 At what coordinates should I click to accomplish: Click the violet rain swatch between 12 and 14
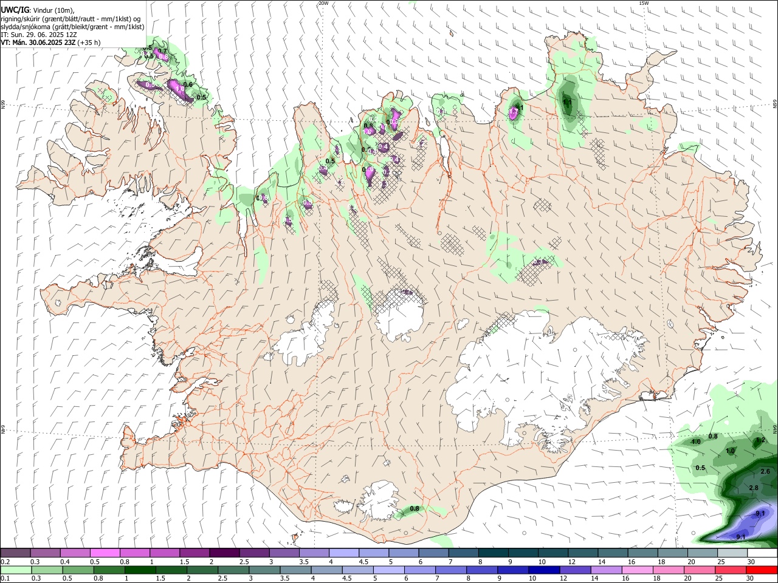[x=576, y=570]
